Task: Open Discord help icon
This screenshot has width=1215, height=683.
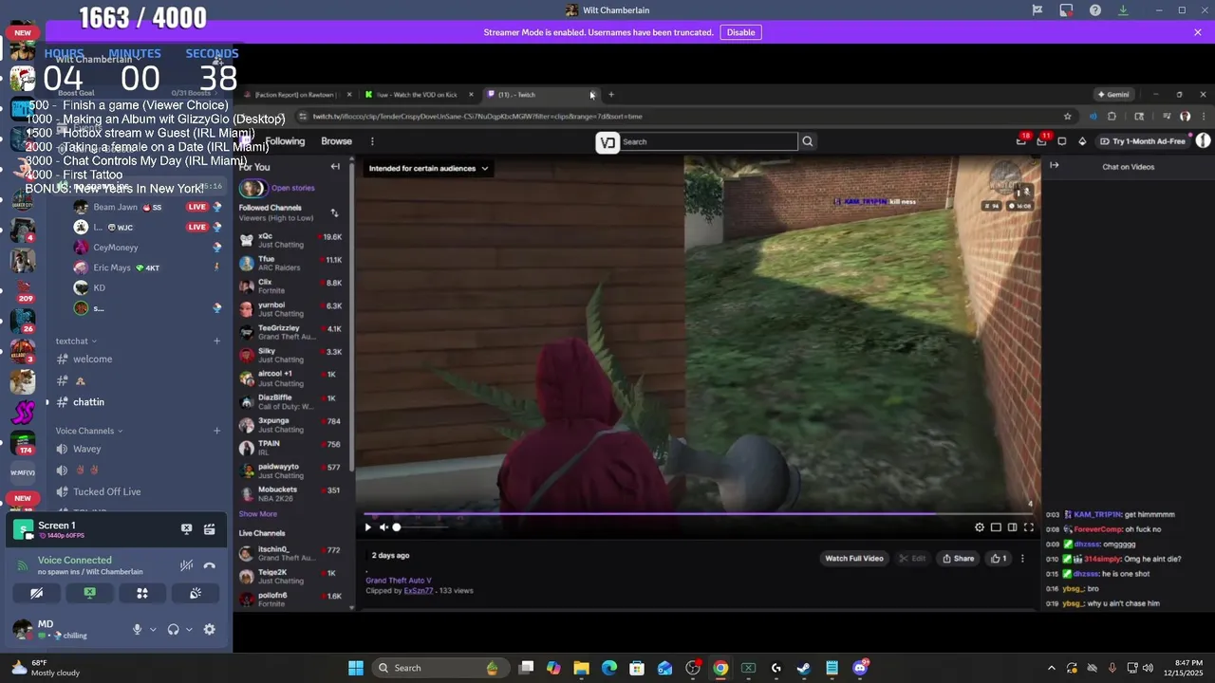Action: [1095, 10]
